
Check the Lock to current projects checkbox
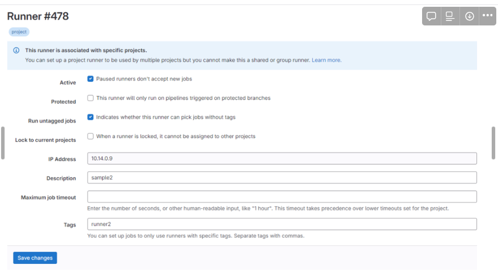pyautogui.click(x=91, y=136)
